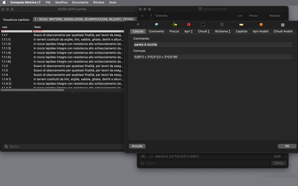Click into the Commento text field

(213, 44)
